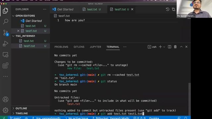Open test.txt in Open Editors list
This screenshot has height=119, width=212.
30,26
